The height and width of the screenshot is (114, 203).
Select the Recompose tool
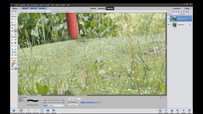pos(16,55)
